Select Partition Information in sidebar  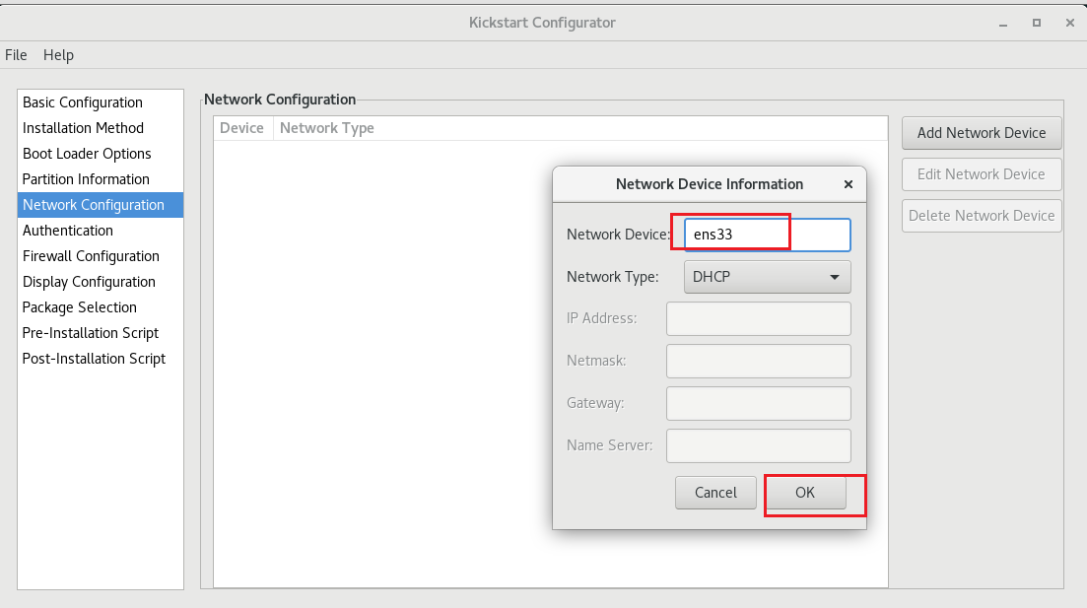[85, 179]
